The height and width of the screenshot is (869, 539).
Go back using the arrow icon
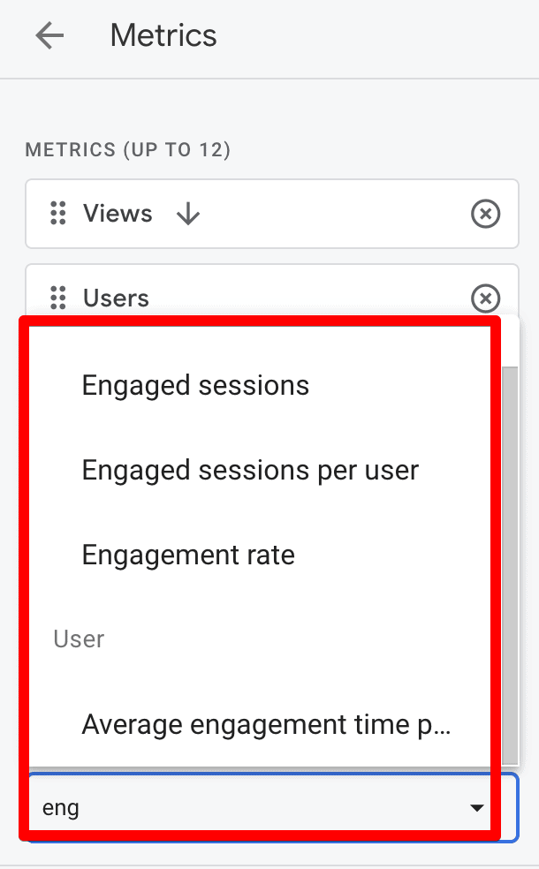coord(49,35)
